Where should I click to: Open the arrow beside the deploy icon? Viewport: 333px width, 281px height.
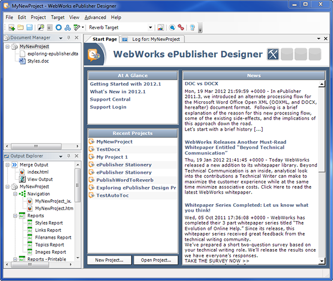[x=83, y=28]
